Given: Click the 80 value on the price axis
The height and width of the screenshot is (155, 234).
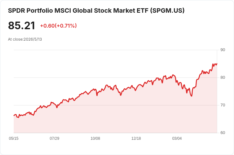Looking at the screenshot, I should pos(223,77).
